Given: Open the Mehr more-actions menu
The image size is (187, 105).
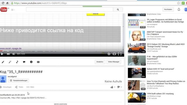Looking at the screenshot, I should click(30, 87).
